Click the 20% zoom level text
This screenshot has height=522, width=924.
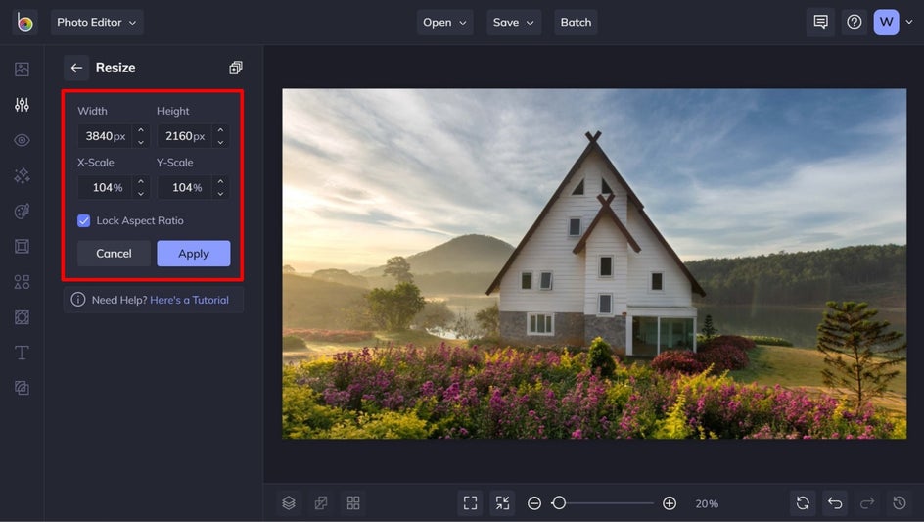tap(707, 503)
